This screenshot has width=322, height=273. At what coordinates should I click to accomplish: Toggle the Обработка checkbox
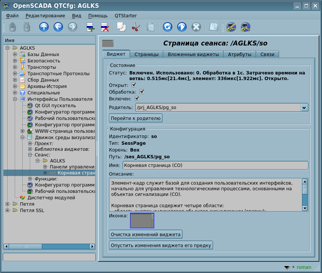(x=142, y=91)
